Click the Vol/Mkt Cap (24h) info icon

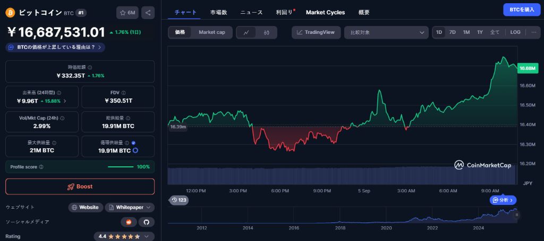coord(62,118)
